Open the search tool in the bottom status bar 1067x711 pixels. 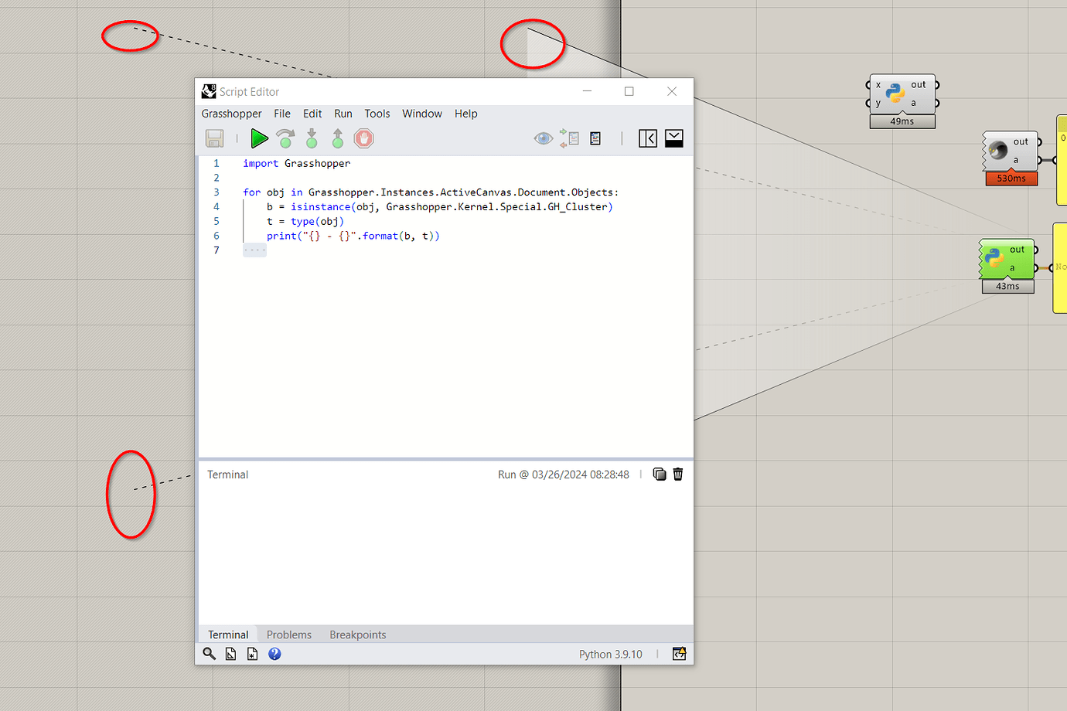tap(209, 654)
